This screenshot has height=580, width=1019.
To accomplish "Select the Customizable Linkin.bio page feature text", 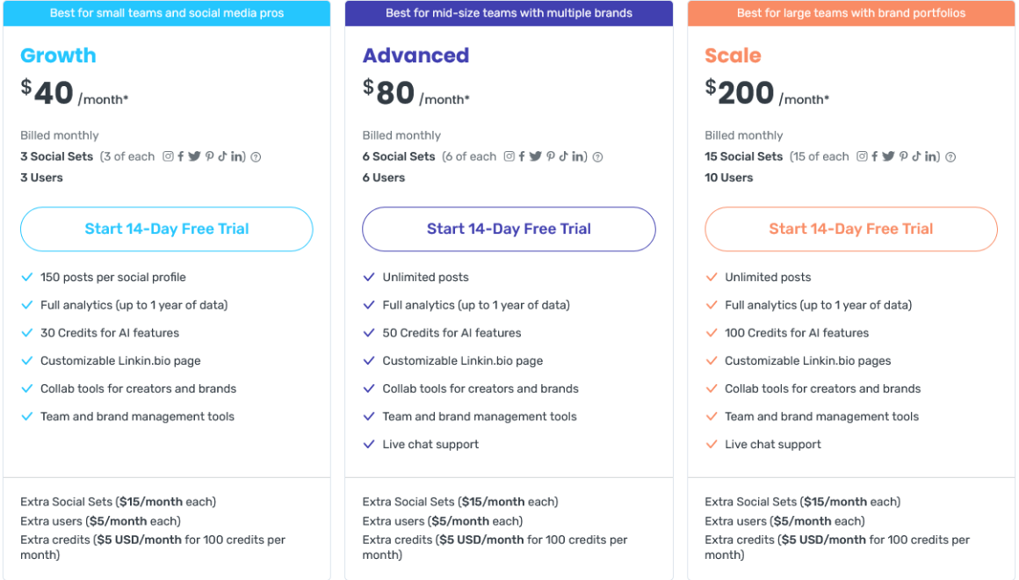I will [119, 360].
